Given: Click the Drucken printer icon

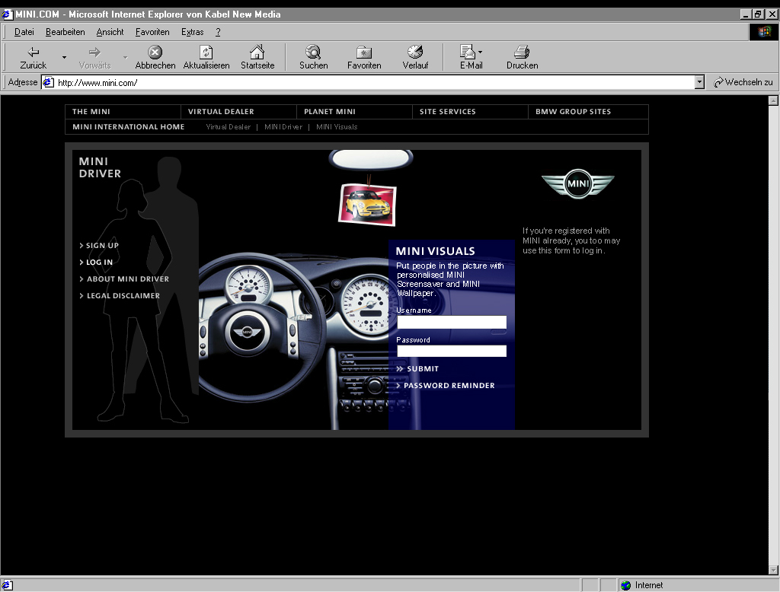Looking at the screenshot, I should click(522, 53).
